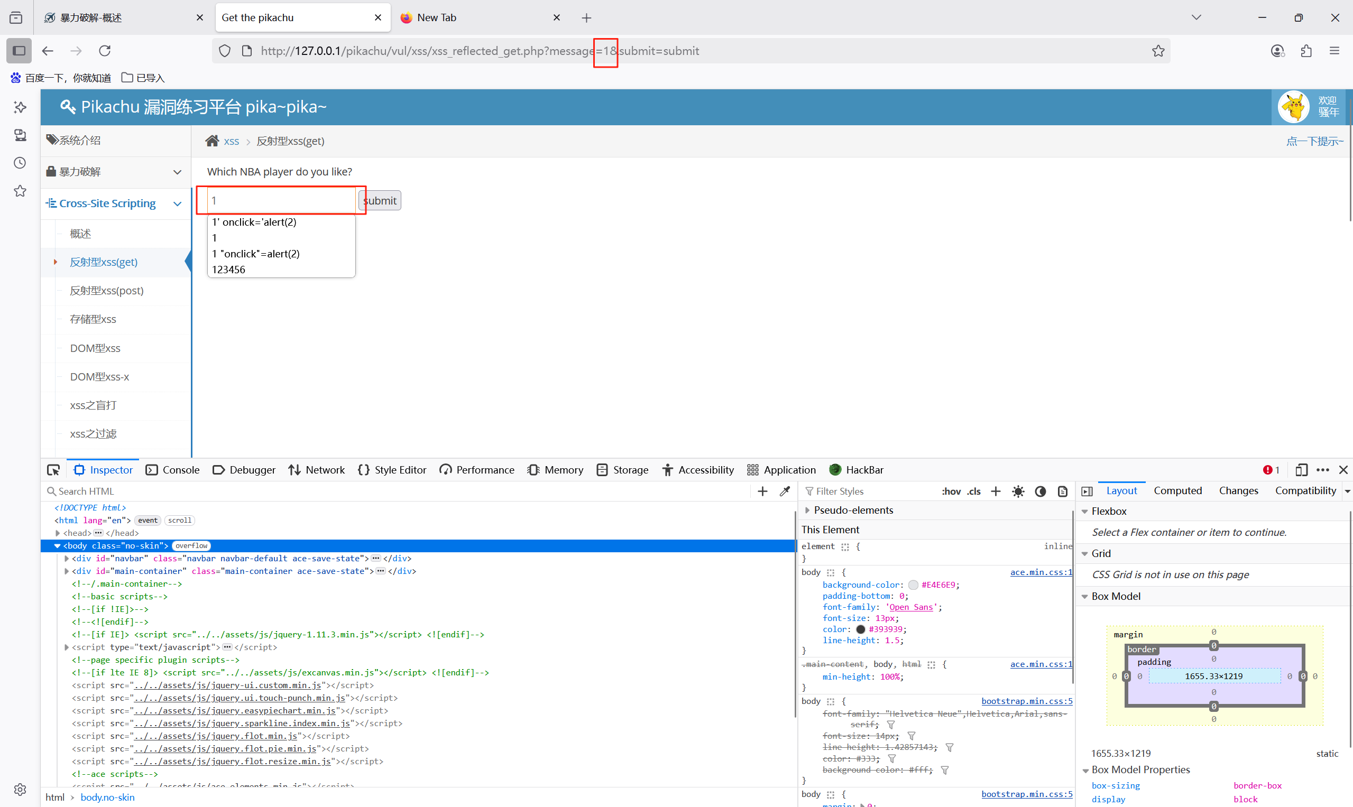The height and width of the screenshot is (807, 1353).
Task: Toggle the :hov pseudo-class panel
Action: click(x=951, y=491)
